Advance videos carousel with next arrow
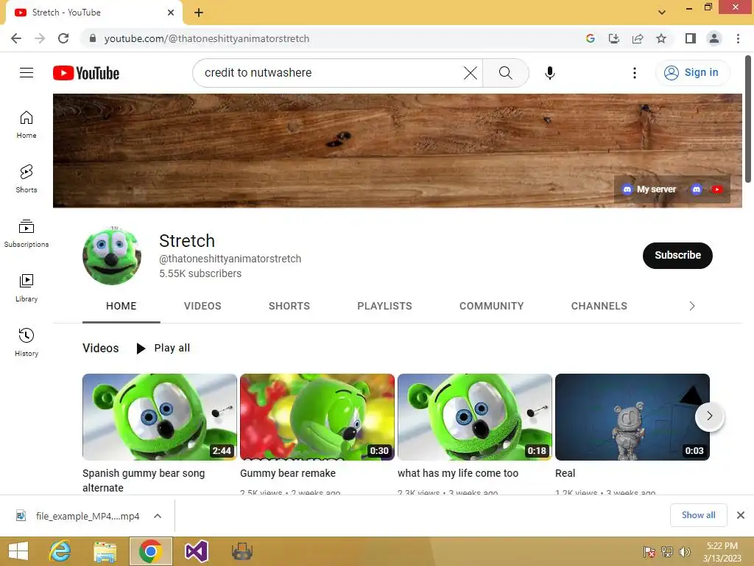 pyautogui.click(x=709, y=416)
